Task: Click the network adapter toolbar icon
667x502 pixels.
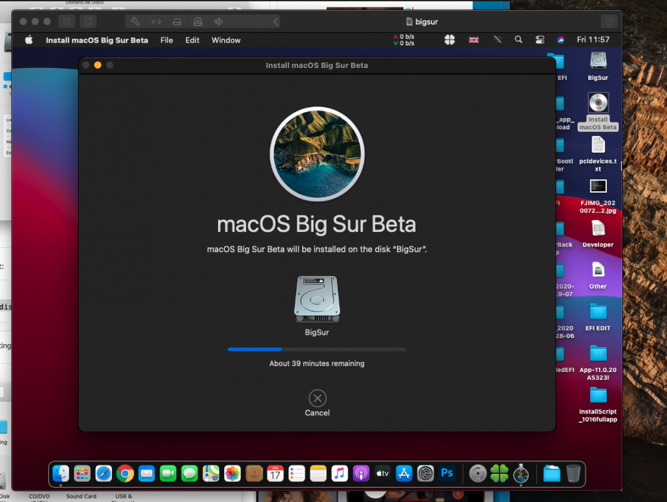Action: 156,21
